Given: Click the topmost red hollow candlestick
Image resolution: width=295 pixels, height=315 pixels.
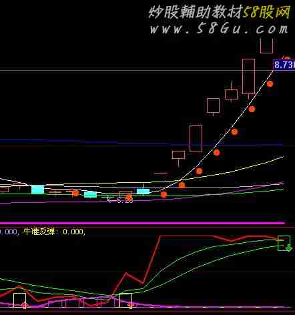Looking at the screenshot, I should 266,45.
